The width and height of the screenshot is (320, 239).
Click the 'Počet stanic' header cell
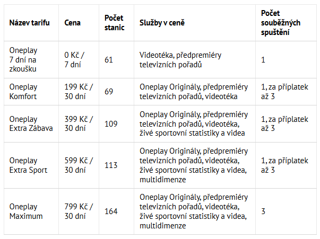(114, 23)
